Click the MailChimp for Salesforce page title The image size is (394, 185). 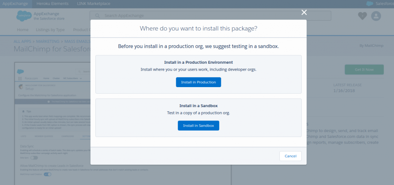point(52,49)
